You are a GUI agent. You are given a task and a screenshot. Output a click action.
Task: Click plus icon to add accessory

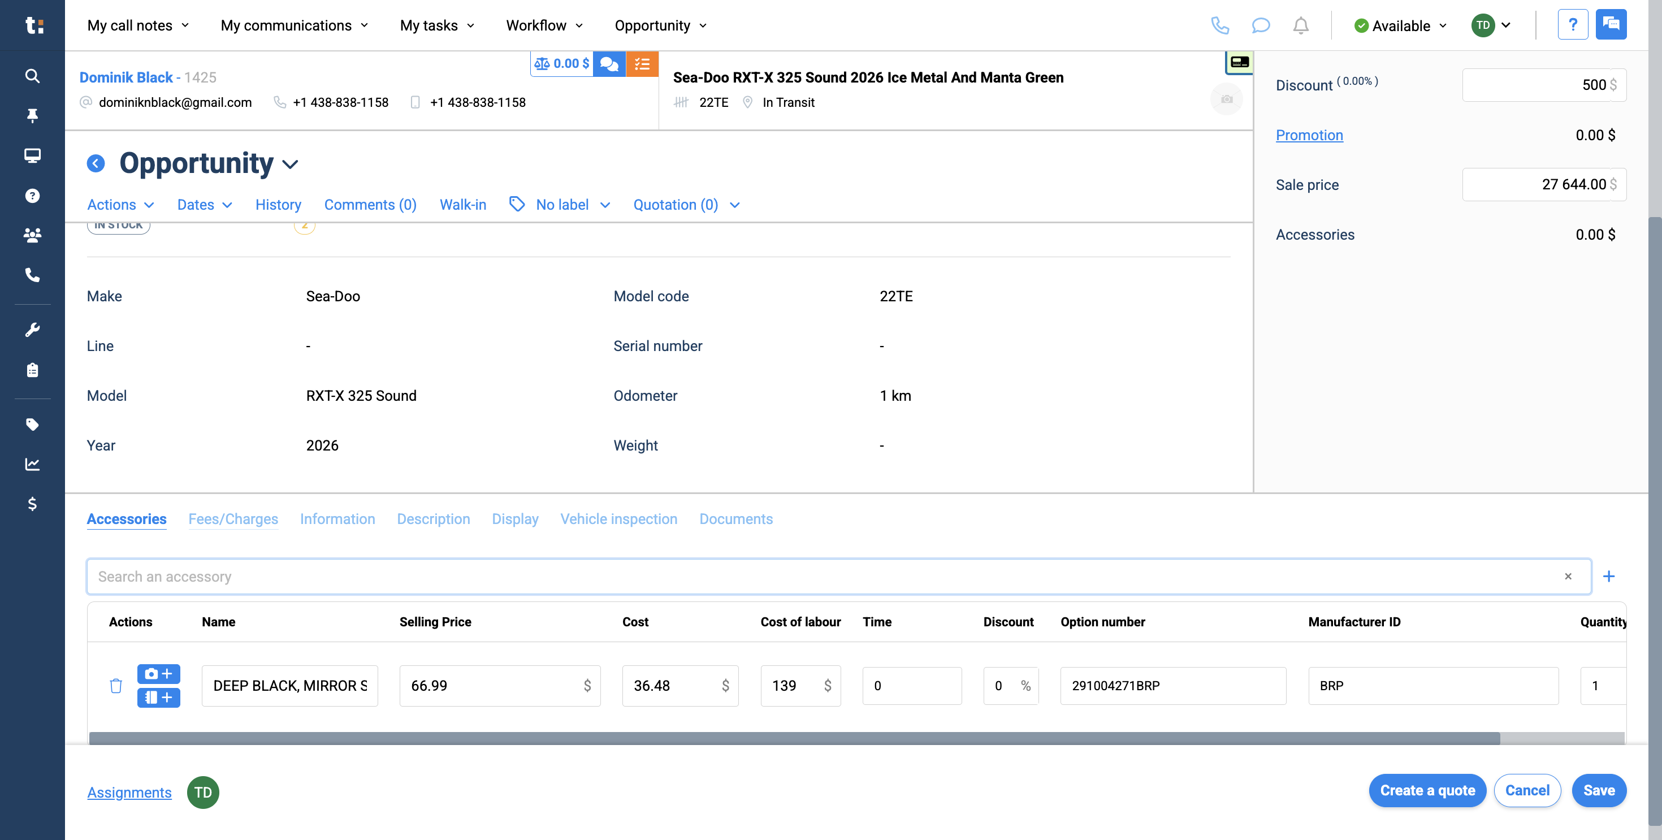click(1608, 576)
